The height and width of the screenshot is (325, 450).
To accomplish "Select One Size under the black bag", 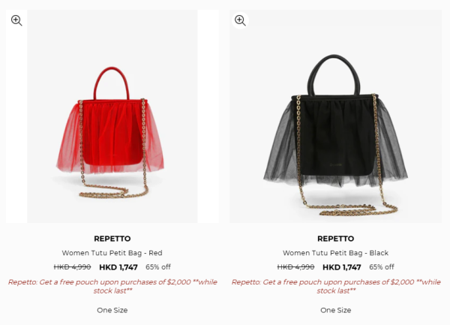I will click(336, 310).
